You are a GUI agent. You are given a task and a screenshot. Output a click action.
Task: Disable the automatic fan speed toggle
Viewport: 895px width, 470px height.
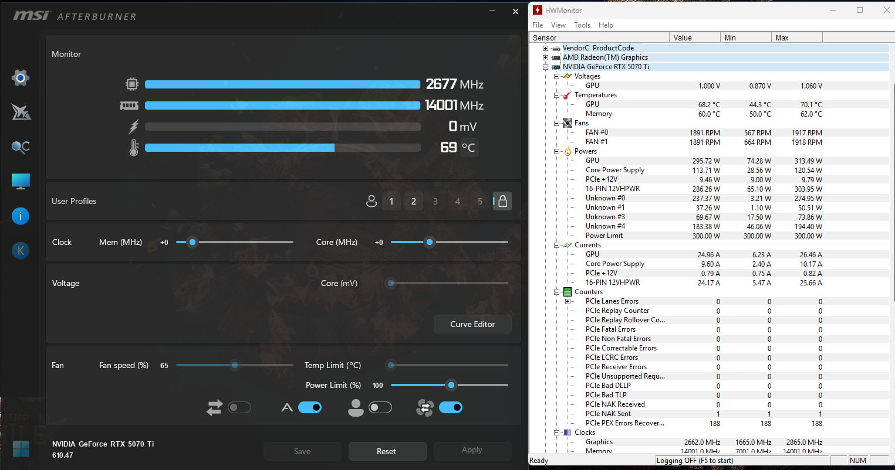click(310, 407)
